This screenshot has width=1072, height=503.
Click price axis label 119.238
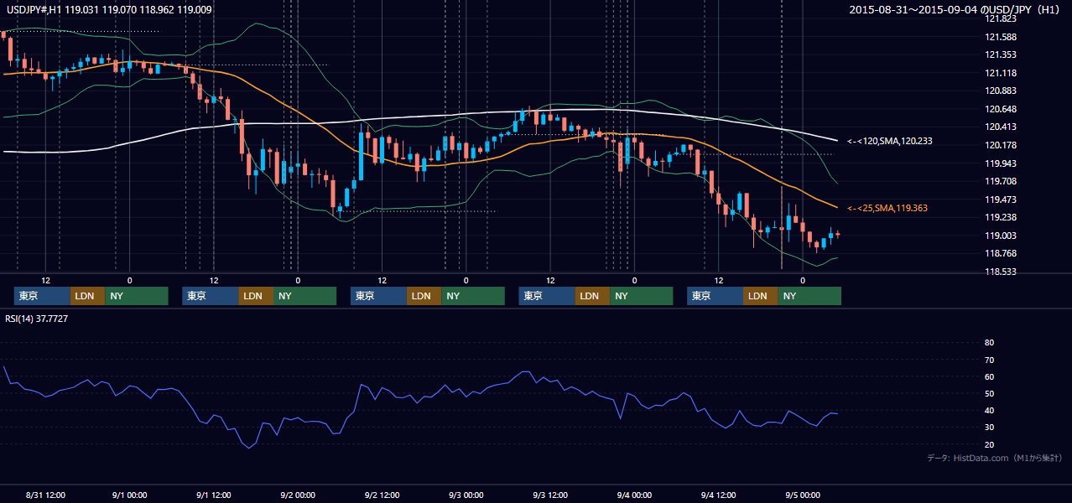1001,217
